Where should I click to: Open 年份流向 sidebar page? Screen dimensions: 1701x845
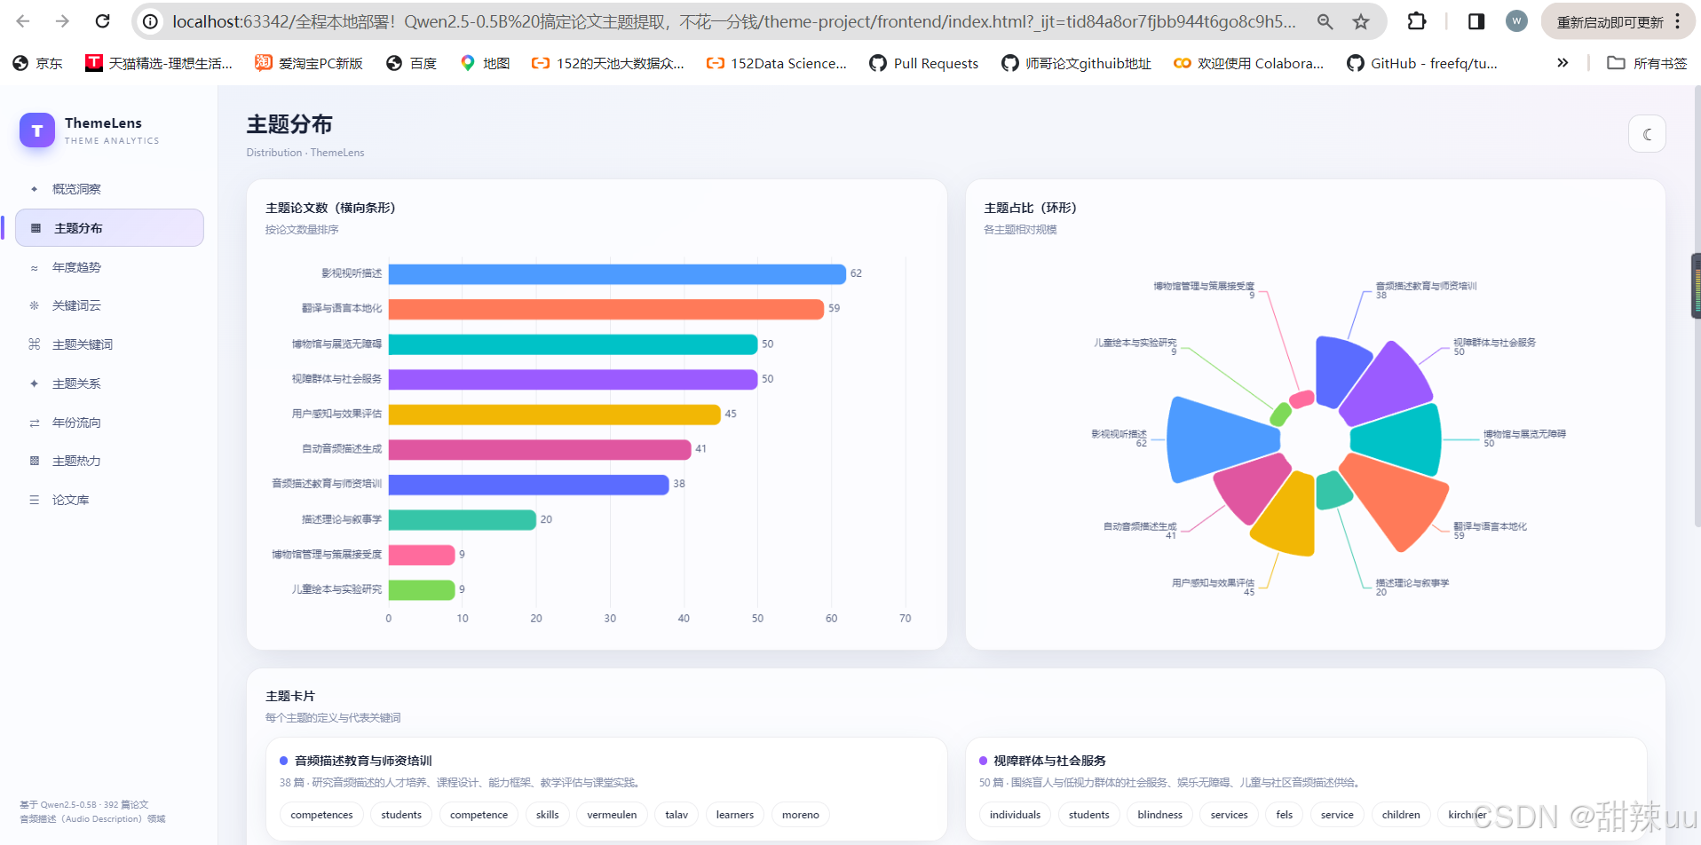coord(109,422)
